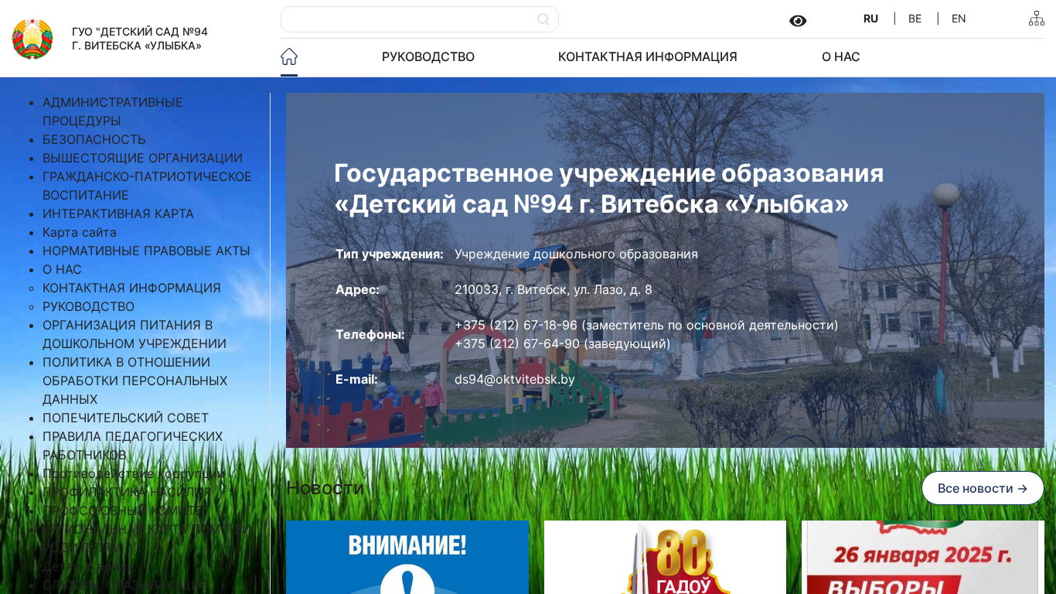Image resolution: width=1056 pixels, height=594 pixels.
Task: Open the 80 ГАДОЎ news thumbnail
Action: point(665,557)
